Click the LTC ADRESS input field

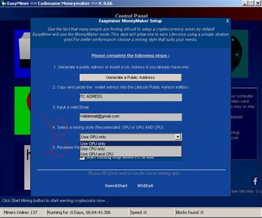click(x=130, y=97)
